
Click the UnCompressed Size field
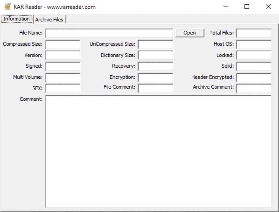pos(155,44)
